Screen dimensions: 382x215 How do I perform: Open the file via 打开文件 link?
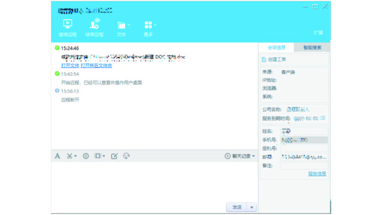70,65
